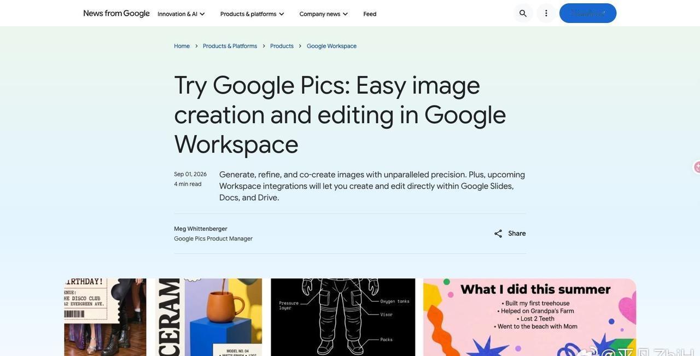Click the Share label text

[517, 234]
